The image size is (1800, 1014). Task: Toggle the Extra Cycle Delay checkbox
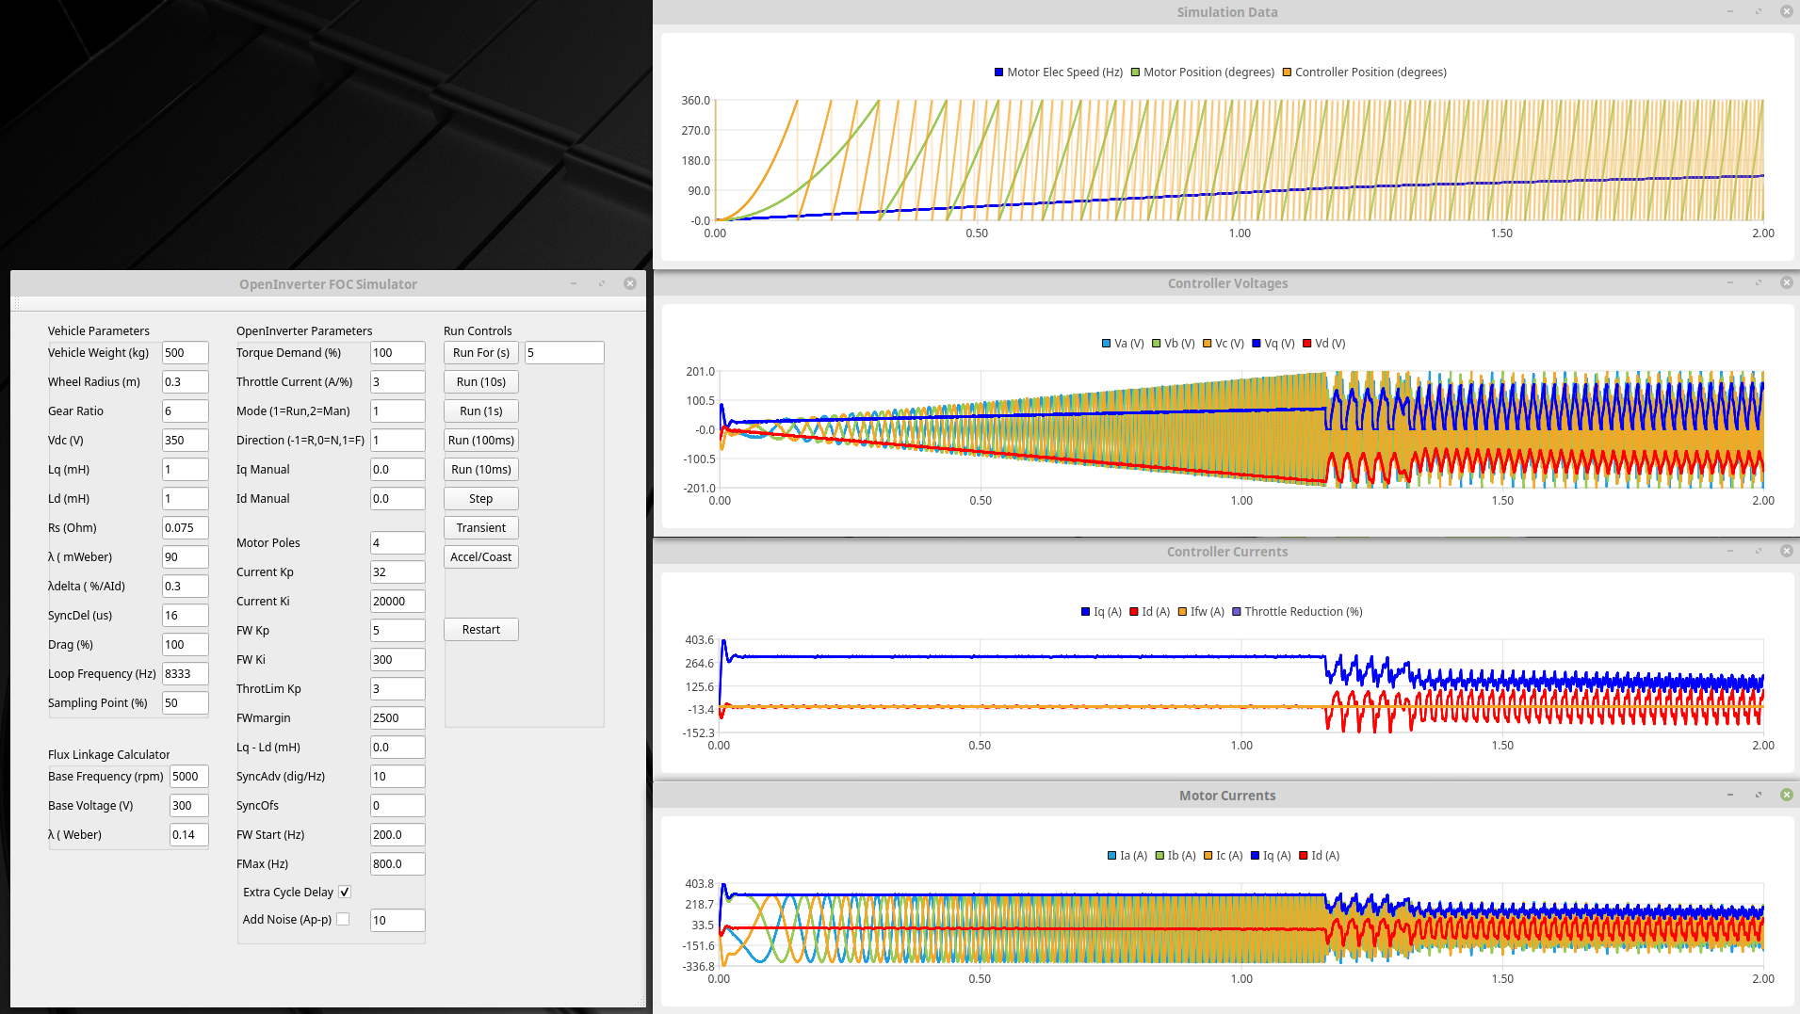[x=345, y=892]
